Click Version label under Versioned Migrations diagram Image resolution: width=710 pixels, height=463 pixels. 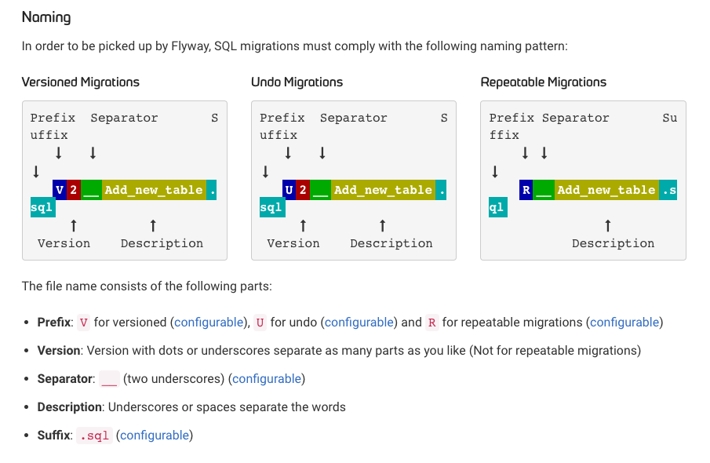point(64,243)
